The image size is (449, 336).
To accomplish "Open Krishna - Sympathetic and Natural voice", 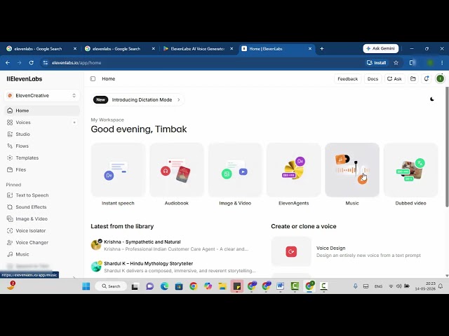I will click(x=175, y=245).
